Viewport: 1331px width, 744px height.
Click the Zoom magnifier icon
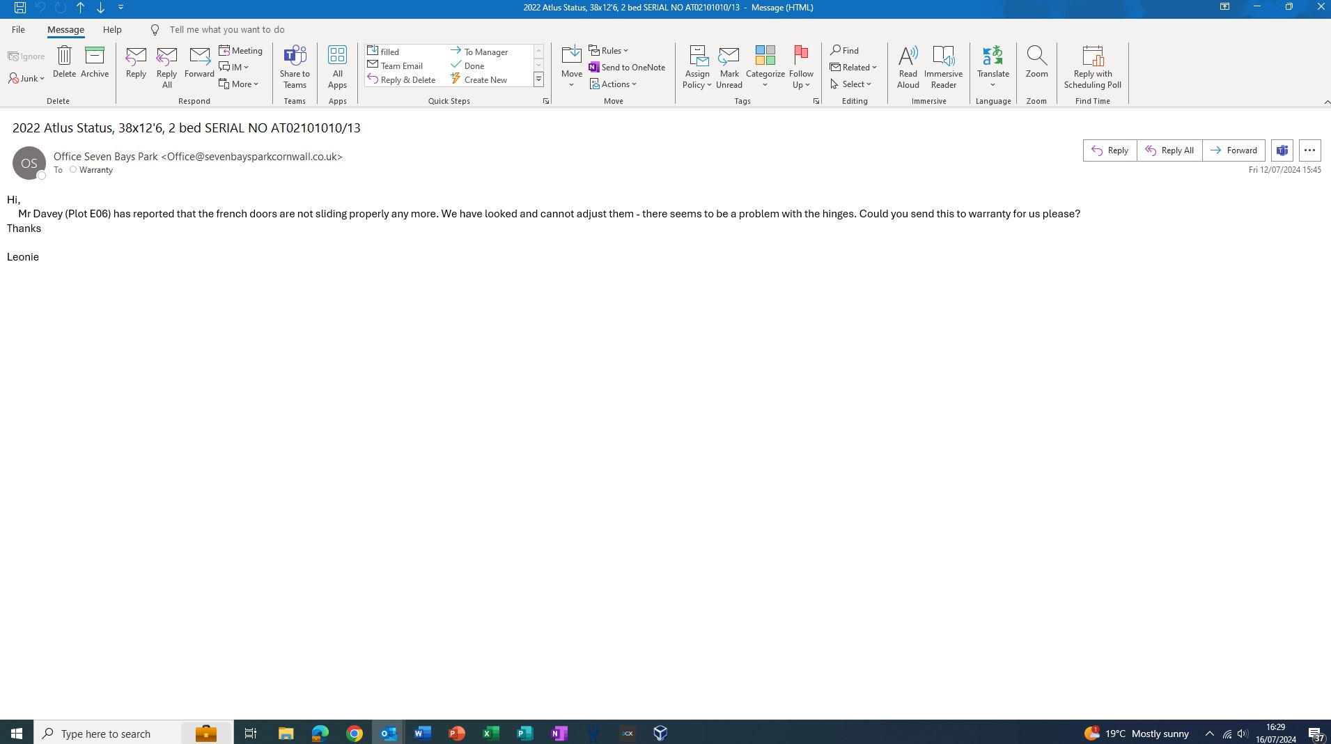(1036, 56)
